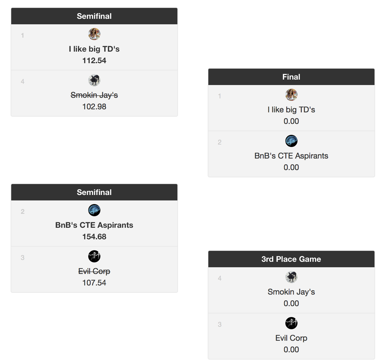This screenshot has width=383, height=362.
Task: Click the Final matchup header
Action: (x=291, y=77)
